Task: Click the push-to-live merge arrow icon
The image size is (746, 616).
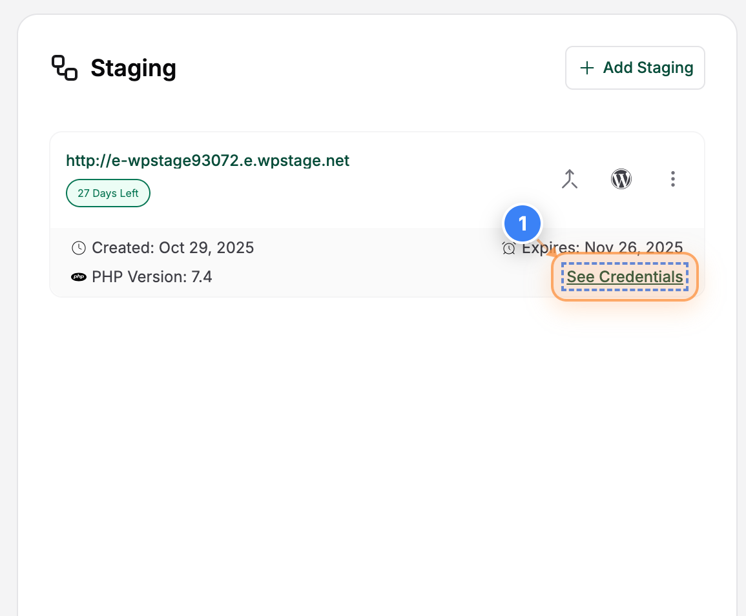Action: pyautogui.click(x=569, y=179)
